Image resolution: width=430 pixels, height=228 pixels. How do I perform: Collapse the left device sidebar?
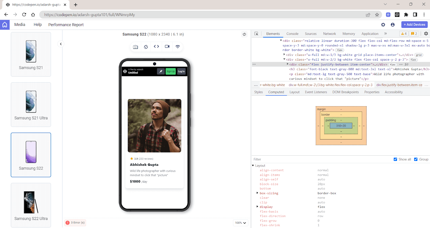[61, 44]
